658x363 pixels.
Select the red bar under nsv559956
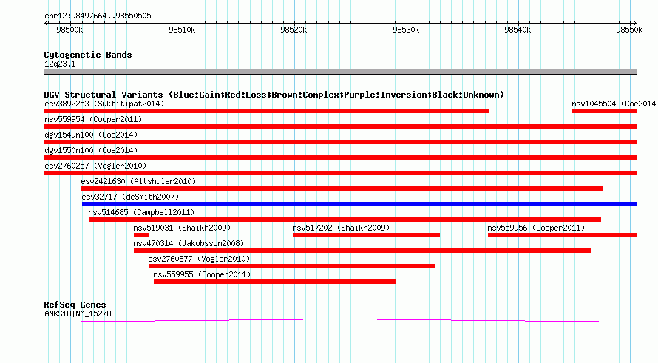563,235
